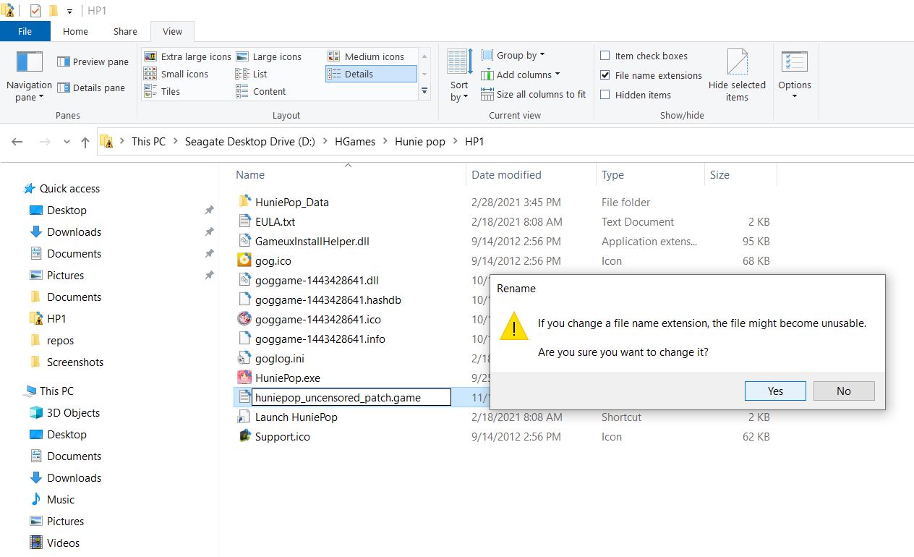Toggle the Preview pane button
Viewport: 914px width, 557px height.
point(93,62)
